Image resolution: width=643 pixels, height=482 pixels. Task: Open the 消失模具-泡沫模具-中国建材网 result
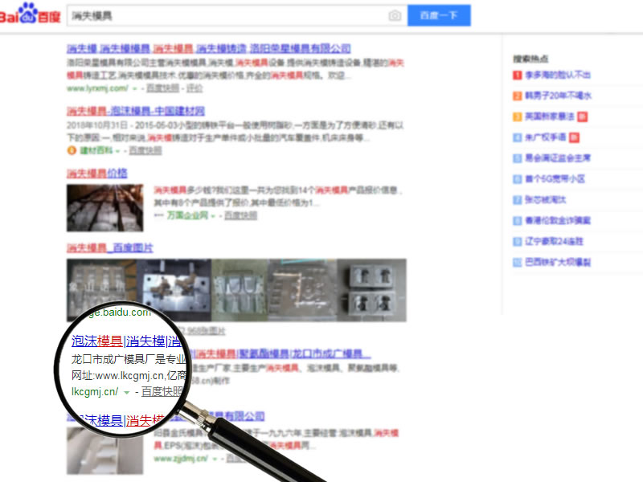(136, 111)
